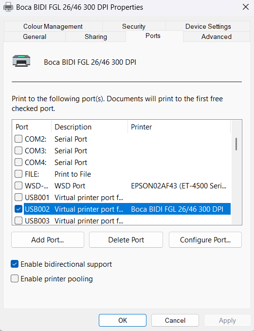Switch to the General tab
The height and width of the screenshot is (331, 254).
coord(35,37)
